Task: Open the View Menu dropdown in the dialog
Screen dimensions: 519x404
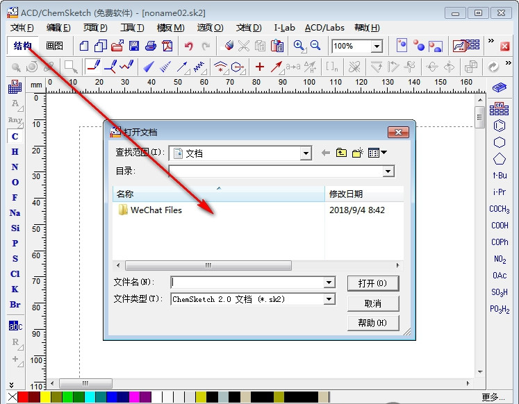Action: point(377,153)
